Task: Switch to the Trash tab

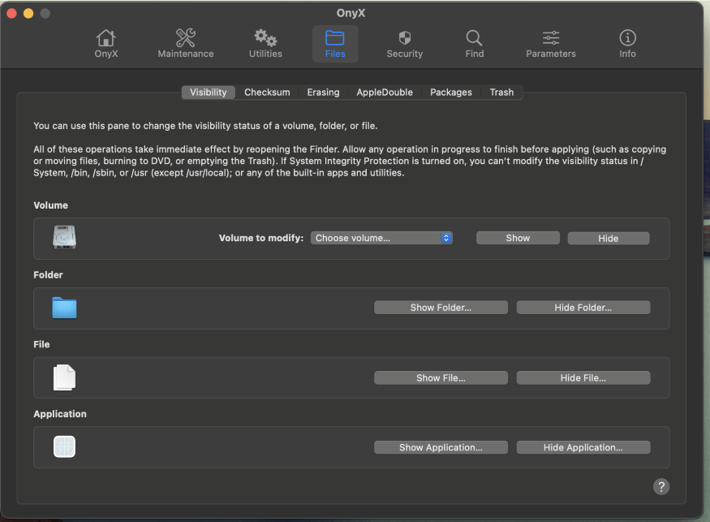Action: (x=501, y=92)
